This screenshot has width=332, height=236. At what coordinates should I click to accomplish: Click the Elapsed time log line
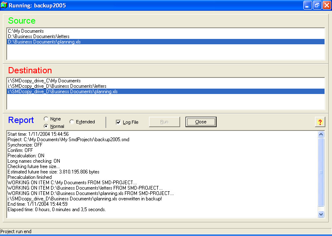coord(57,210)
